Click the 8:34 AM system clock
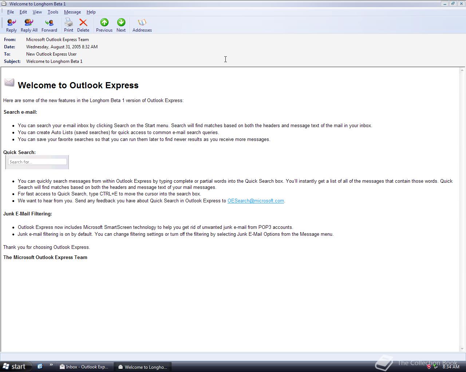The height and width of the screenshot is (372, 466). [451, 367]
